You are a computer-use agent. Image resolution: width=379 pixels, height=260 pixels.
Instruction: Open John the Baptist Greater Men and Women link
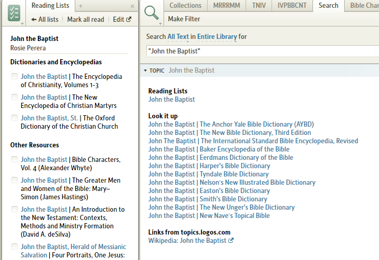44,180
